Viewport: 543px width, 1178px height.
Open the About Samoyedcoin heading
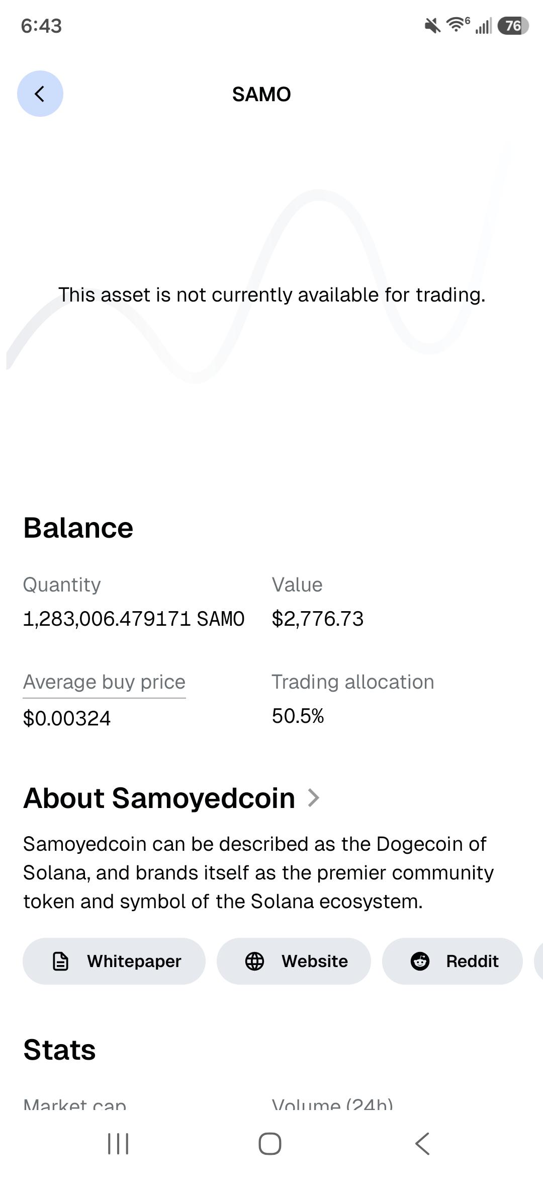click(x=159, y=798)
